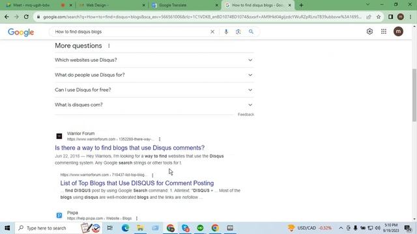Open 'Is there a way to find blogs that use Disqus comments?'

(x=130, y=148)
